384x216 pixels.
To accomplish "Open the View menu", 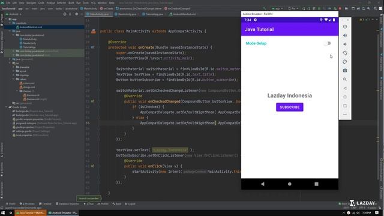I will pos(22,2).
